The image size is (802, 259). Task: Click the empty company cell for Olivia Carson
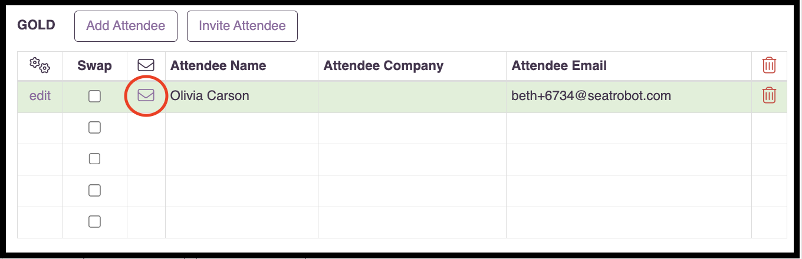coord(412,97)
